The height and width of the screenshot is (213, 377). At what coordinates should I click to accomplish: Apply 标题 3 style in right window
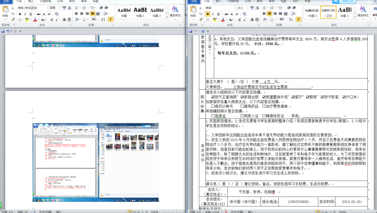312,12
